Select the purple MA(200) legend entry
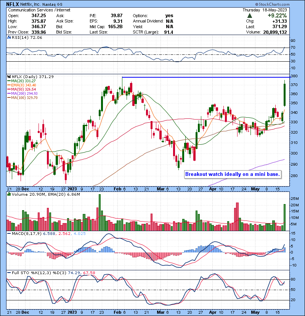The width and height of the screenshot is (305, 316). (23, 94)
